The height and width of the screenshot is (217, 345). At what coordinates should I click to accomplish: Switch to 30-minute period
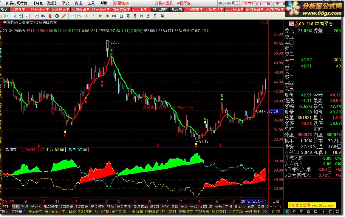pos(107,16)
